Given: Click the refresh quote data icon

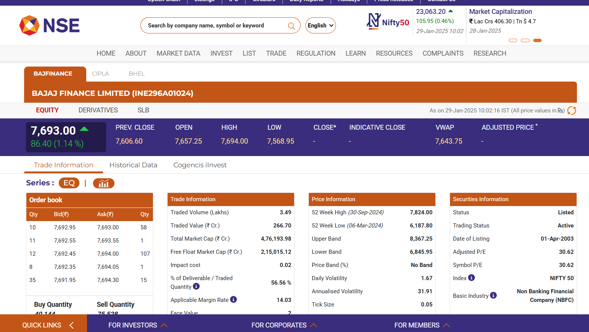Looking at the screenshot, I should click(571, 111).
